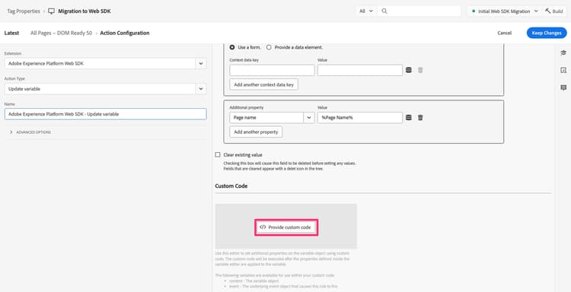Delete the context data key row
Screen dimensions: 571x292
pyautogui.click(x=420, y=70)
